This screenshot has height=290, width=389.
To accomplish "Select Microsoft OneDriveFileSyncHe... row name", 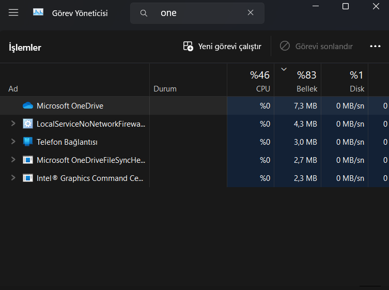I will [91, 160].
